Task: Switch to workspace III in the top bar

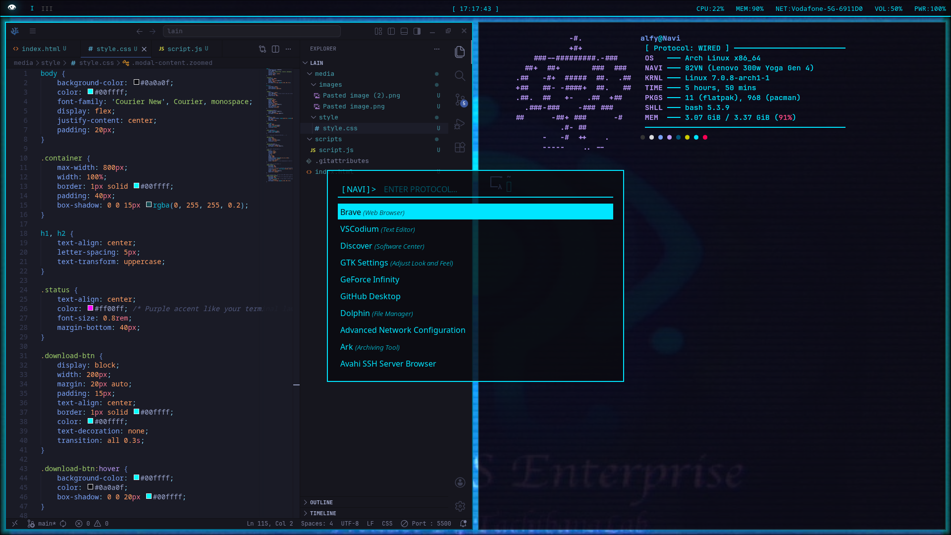Action: pos(47,8)
